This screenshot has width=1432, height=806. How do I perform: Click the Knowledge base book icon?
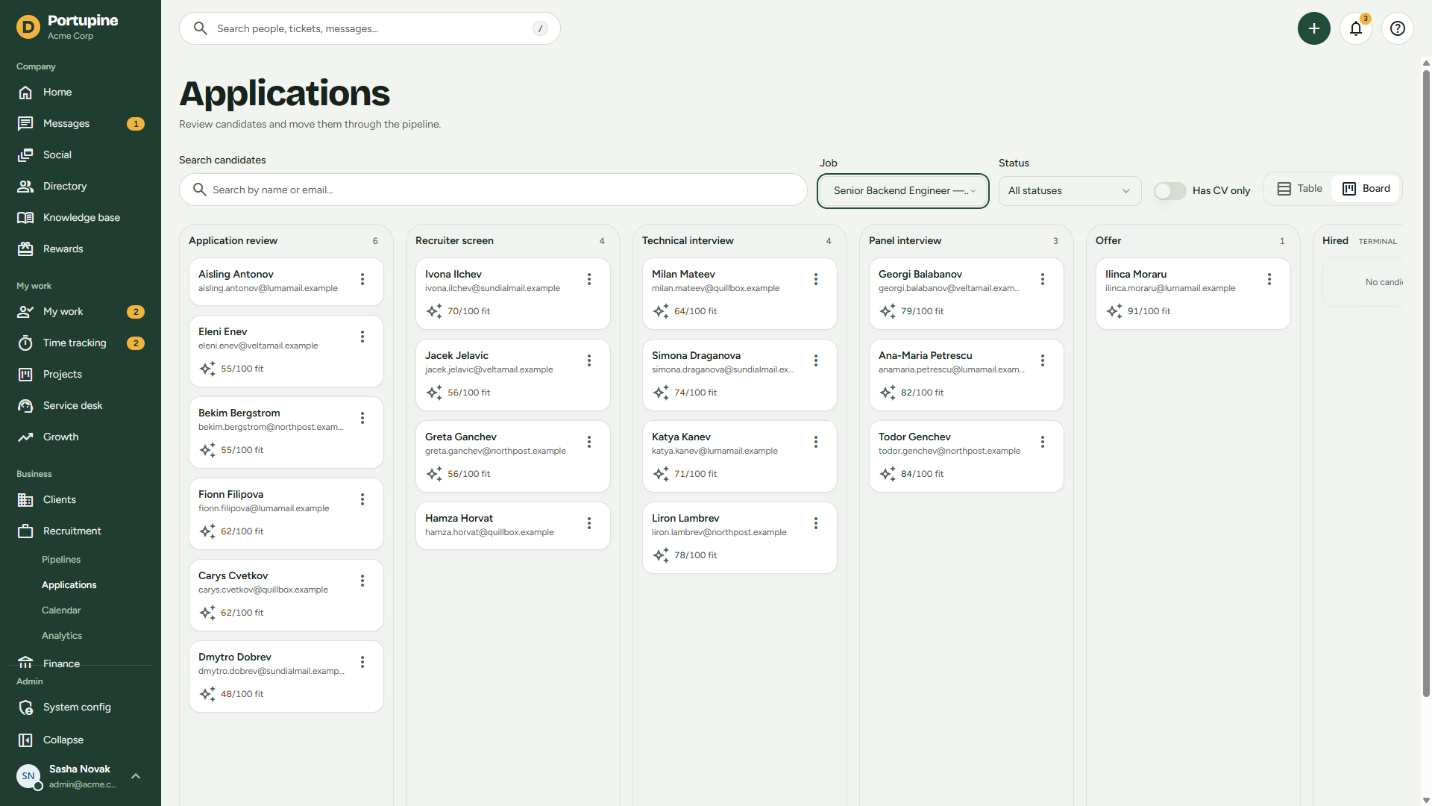coord(25,217)
